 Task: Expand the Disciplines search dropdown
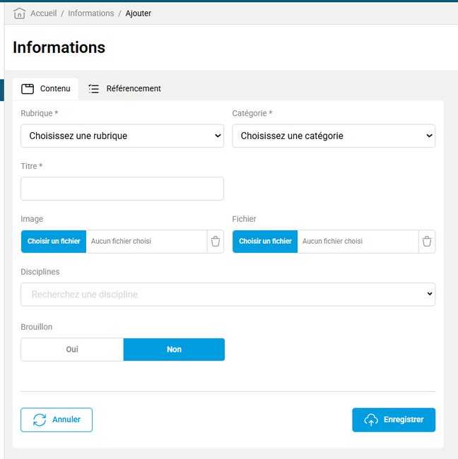click(228, 294)
